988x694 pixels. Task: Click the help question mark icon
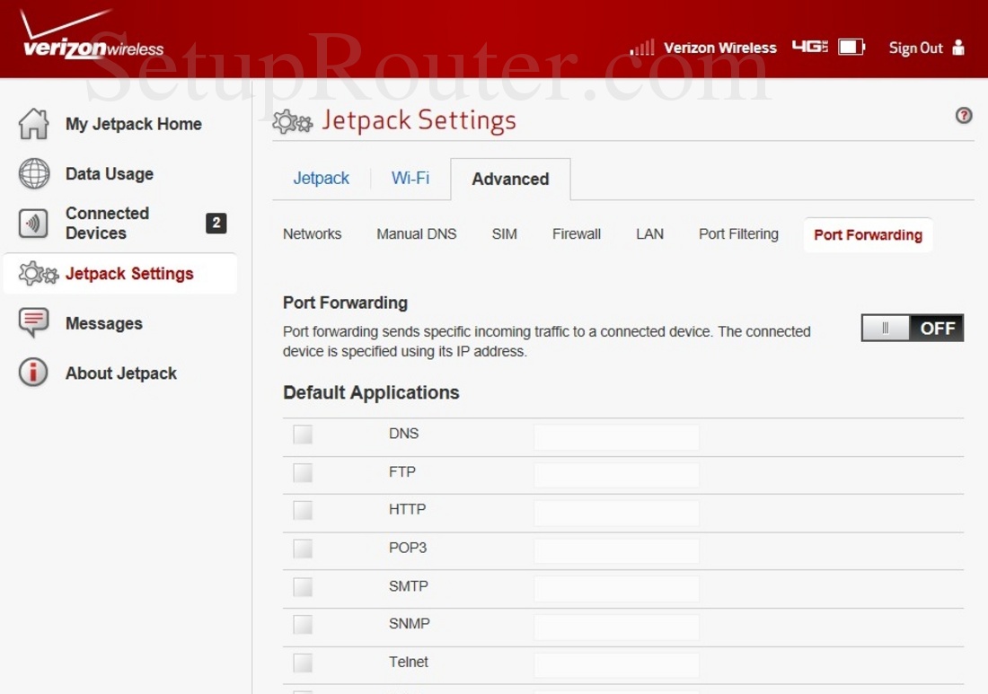964,115
